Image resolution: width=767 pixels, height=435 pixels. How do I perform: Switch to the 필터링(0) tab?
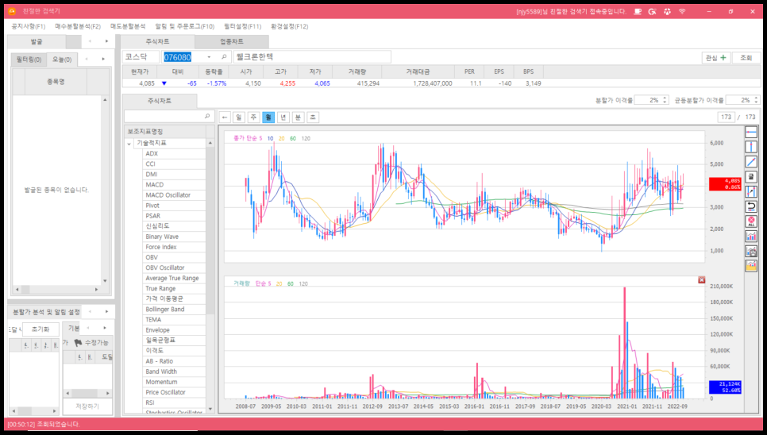[x=29, y=60]
